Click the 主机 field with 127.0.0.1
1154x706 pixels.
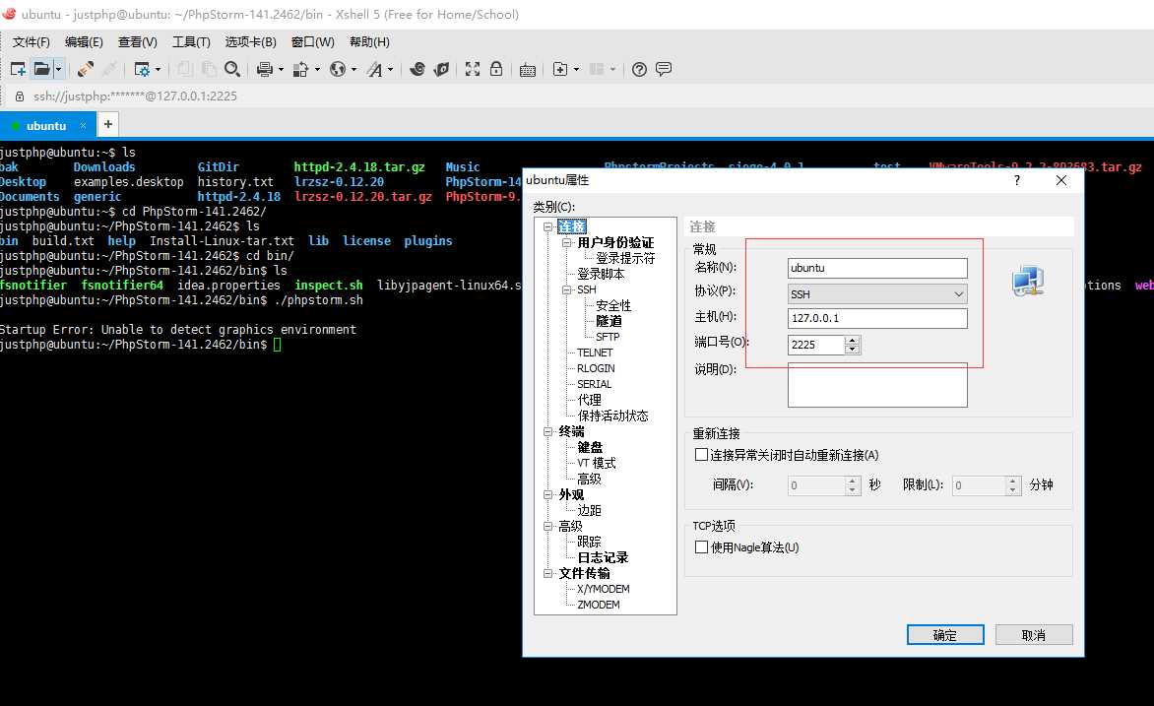pos(877,318)
